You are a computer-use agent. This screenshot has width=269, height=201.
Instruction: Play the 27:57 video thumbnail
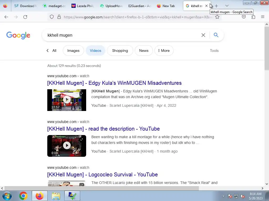click(x=67, y=100)
